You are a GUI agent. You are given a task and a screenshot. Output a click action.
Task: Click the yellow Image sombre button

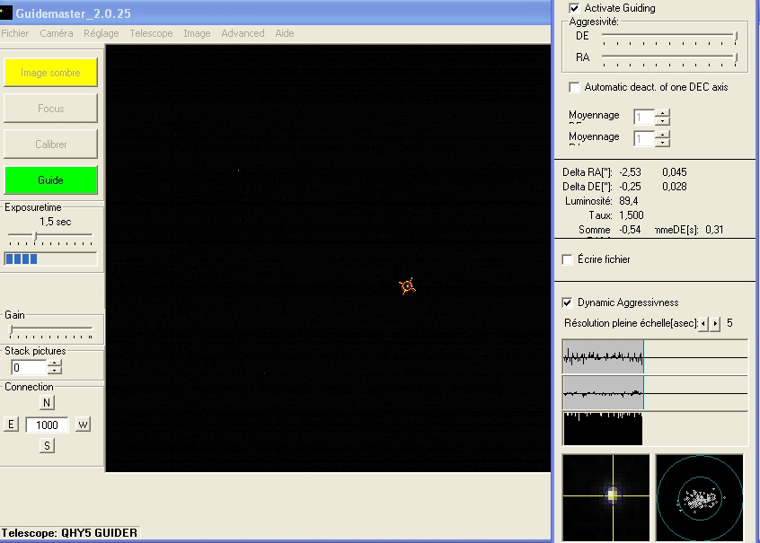[x=50, y=72]
